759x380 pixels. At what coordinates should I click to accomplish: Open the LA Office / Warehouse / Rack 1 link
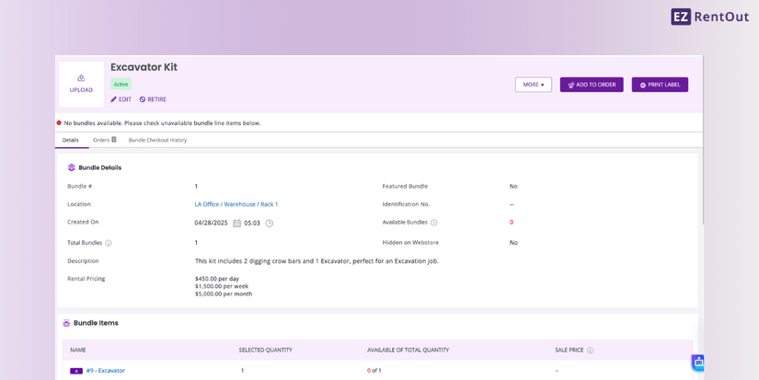pos(236,204)
